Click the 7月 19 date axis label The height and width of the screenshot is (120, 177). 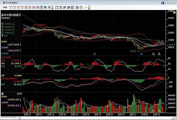coord(157,115)
